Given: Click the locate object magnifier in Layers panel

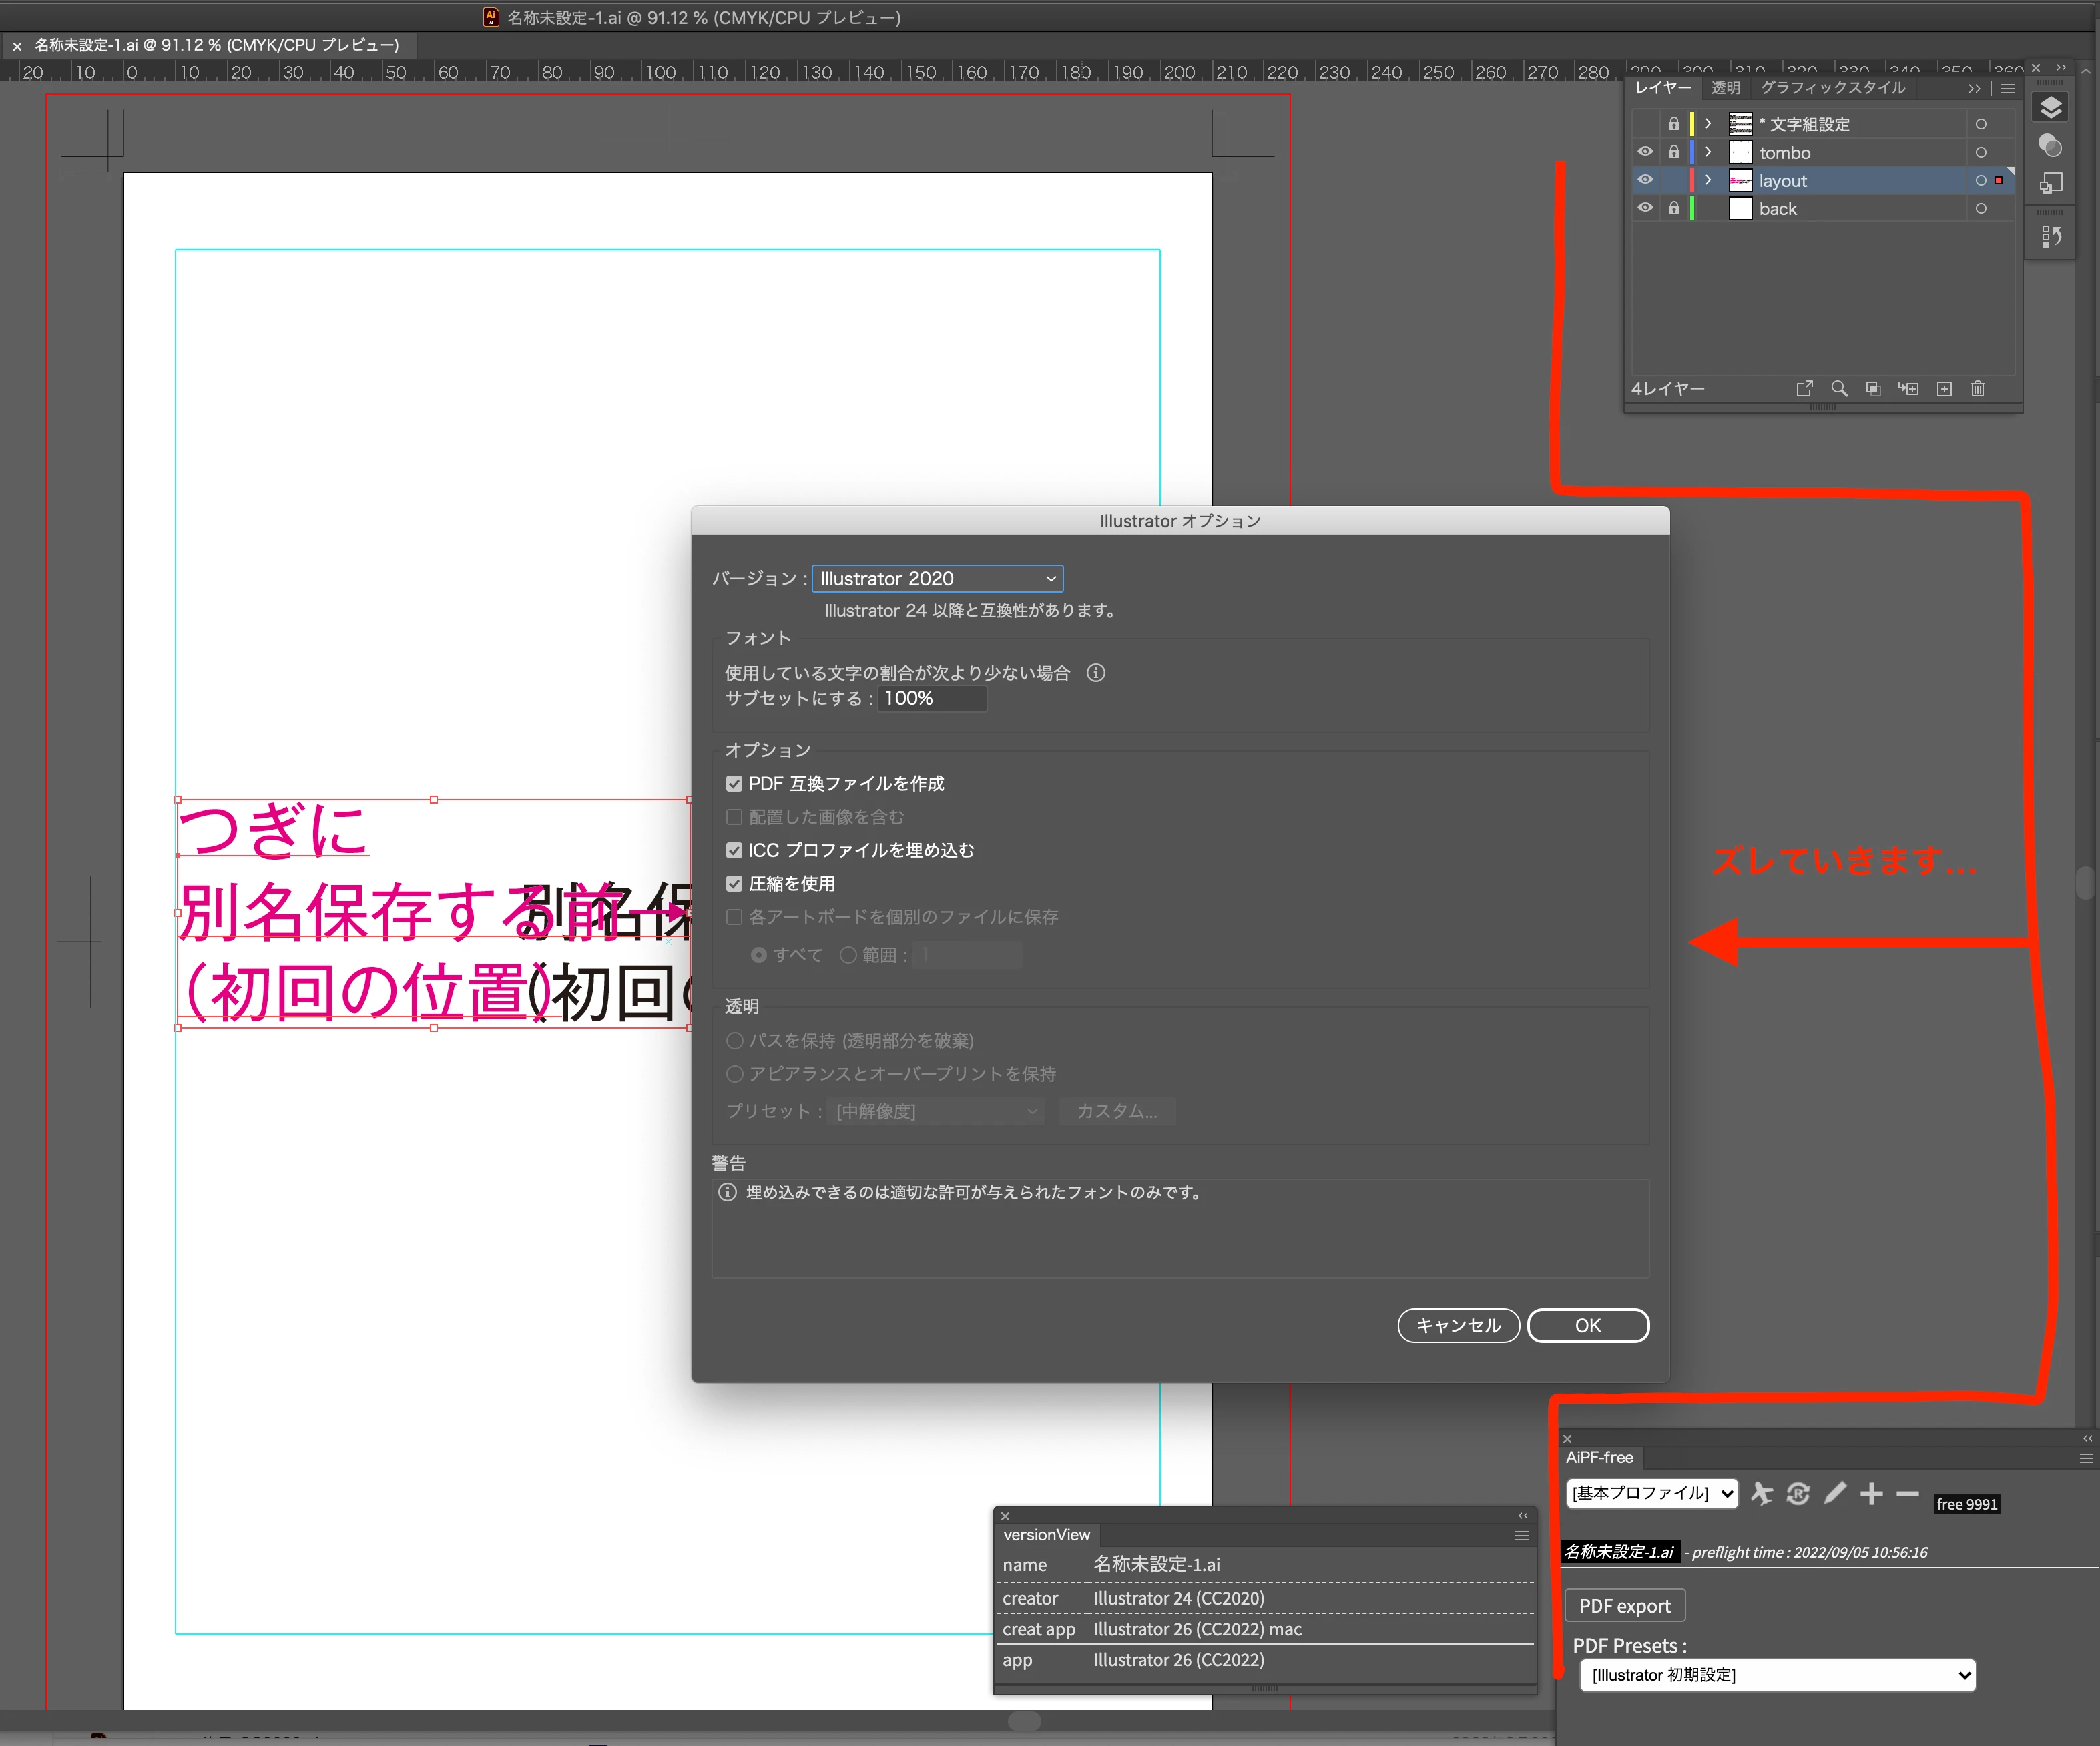Looking at the screenshot, I should [1838, 389].
